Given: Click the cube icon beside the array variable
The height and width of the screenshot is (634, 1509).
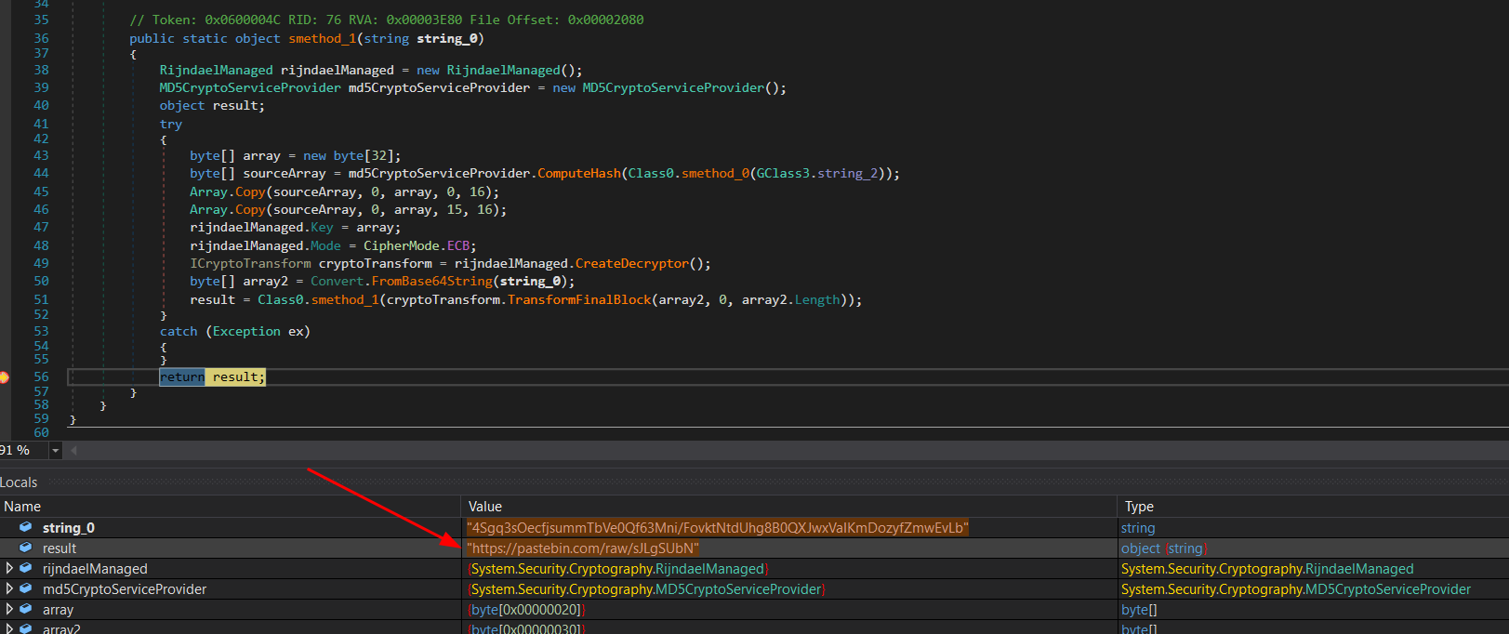Looking at the screenshot, I should coord(26,609).
